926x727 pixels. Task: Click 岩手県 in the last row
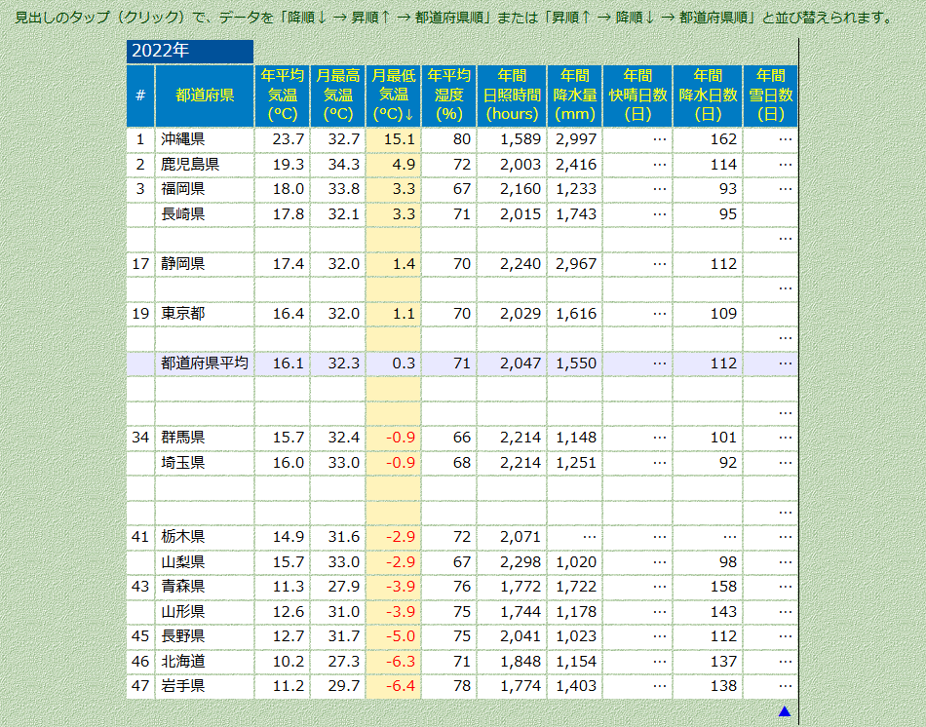182,686
